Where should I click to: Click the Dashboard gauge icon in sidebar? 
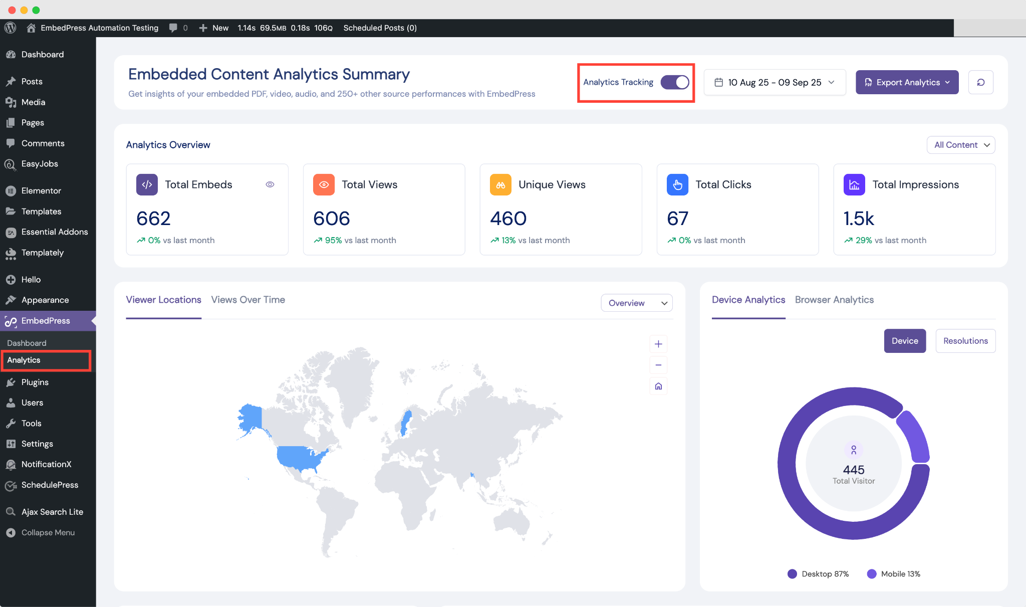(x=11, y=54)
